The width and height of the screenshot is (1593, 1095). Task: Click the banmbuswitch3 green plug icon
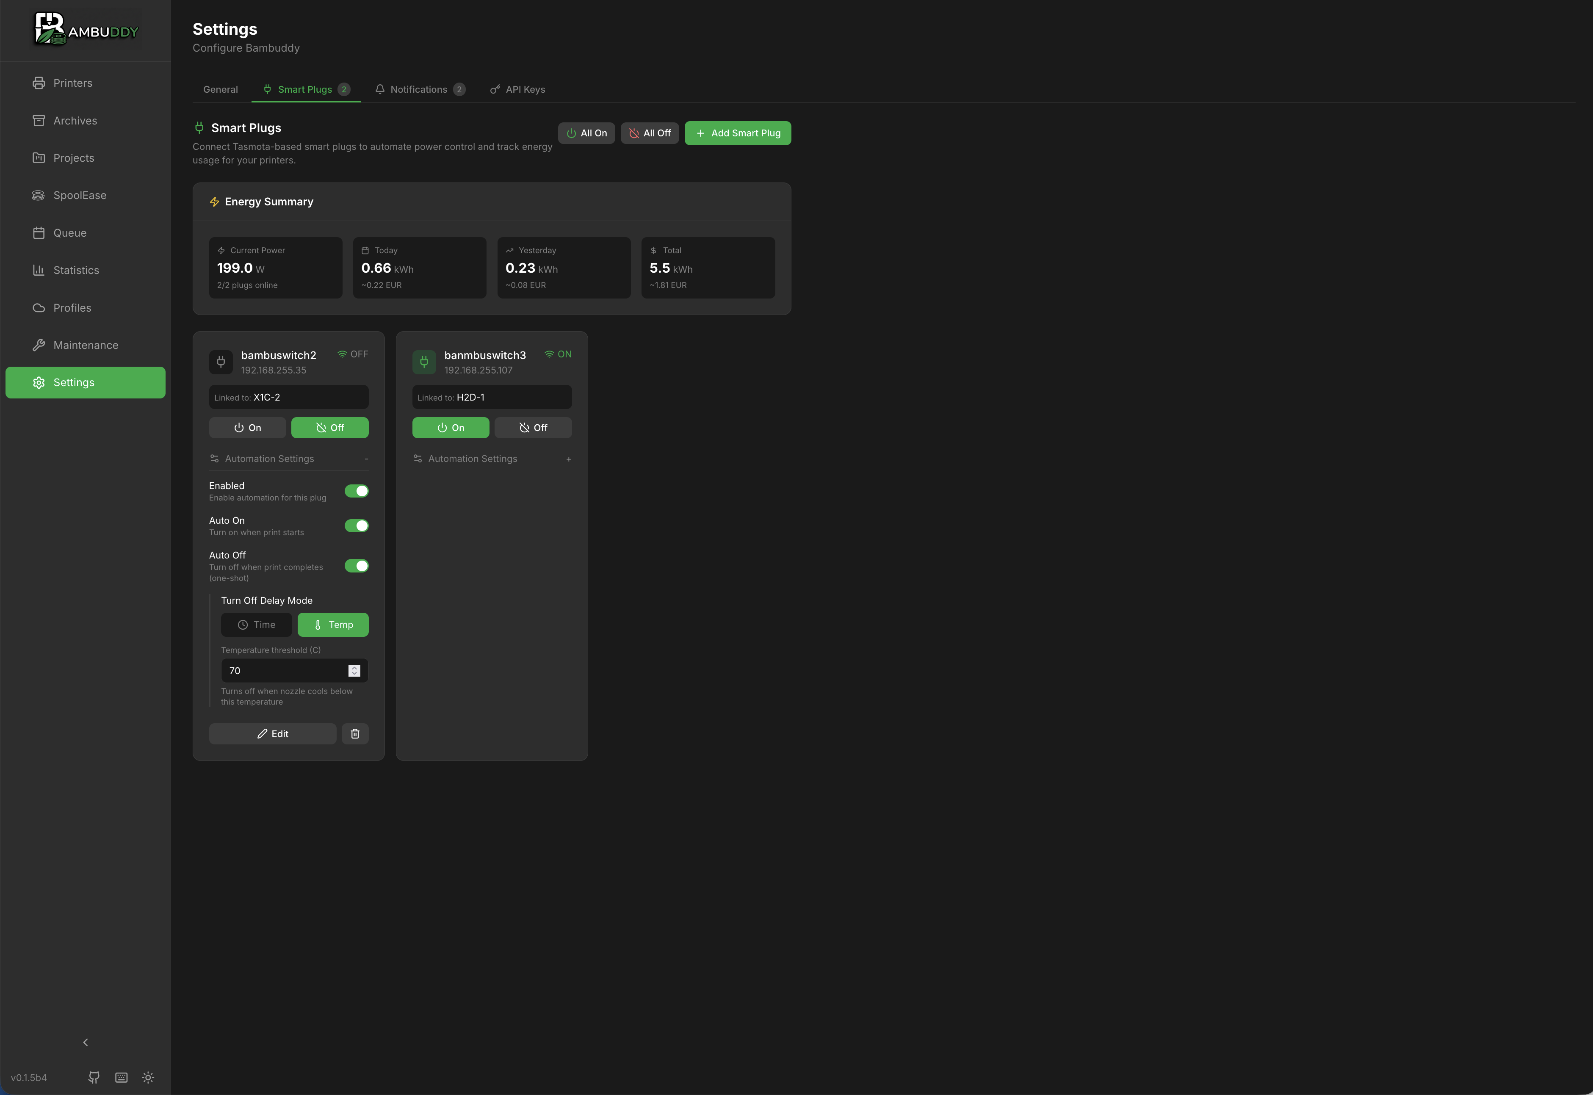click(424, 362)
